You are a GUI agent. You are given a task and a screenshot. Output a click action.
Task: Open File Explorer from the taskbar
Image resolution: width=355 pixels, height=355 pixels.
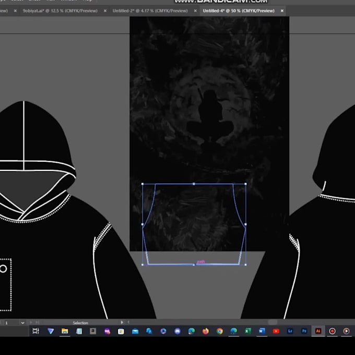pyautogui.click(x=65, y=331)
